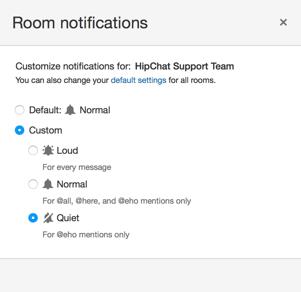301x292 pixels.
Task: Click the Loud label text
Action: (x=67, y=150)
